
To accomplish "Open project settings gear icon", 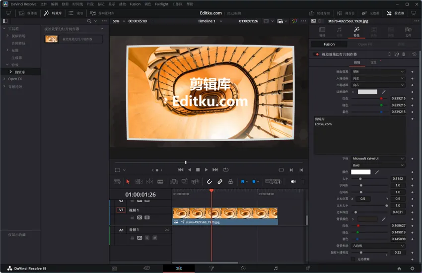I will tap(412, 269).
